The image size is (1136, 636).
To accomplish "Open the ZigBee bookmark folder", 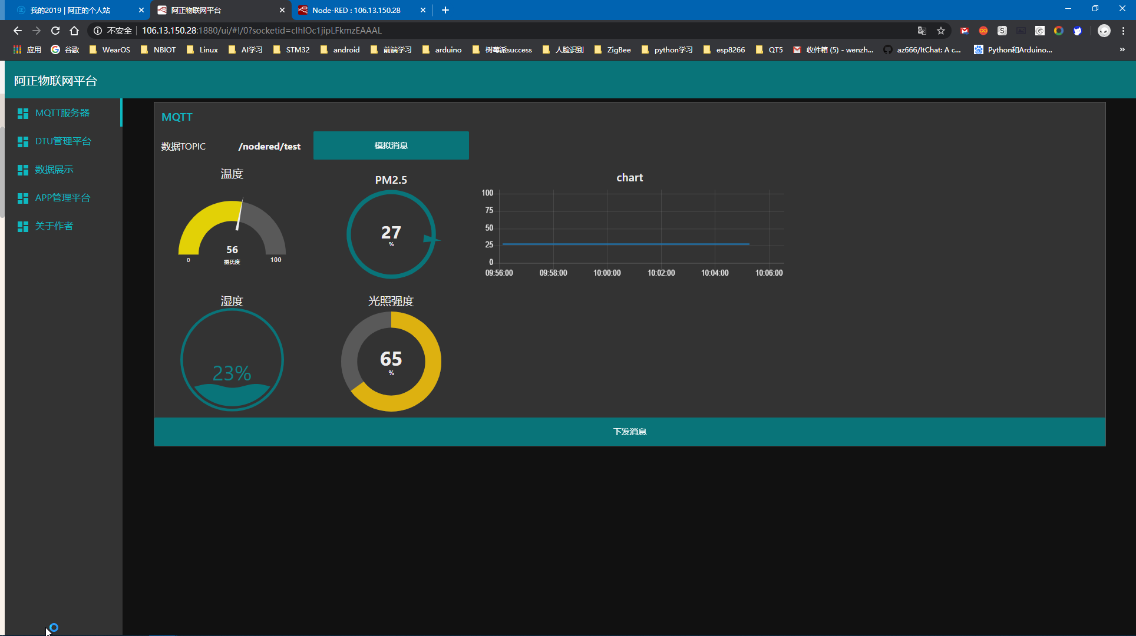I will click(613, 50).
